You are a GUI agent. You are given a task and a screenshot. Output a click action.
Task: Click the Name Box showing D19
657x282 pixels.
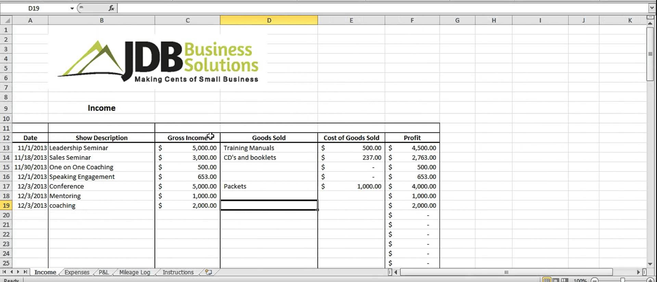34,8
